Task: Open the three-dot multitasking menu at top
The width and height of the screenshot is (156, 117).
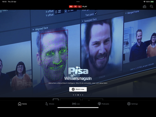Action: point(78,2)
